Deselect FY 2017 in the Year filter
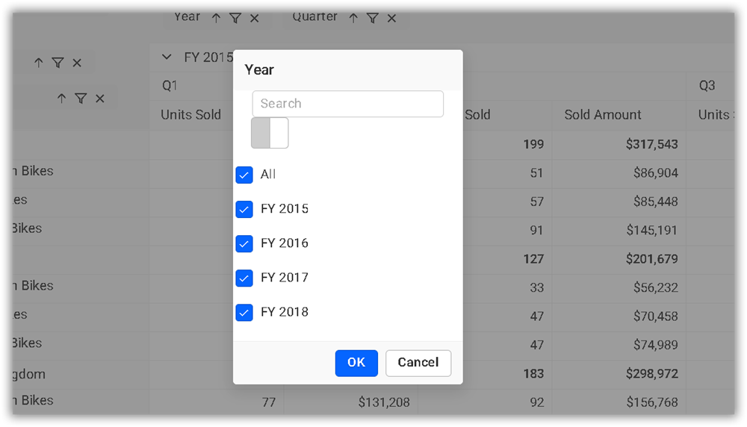 244,278
